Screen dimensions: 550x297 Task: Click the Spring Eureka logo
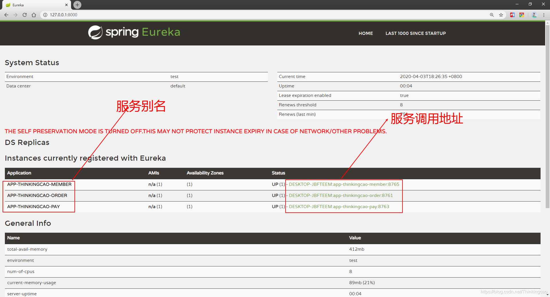point(134,32)
